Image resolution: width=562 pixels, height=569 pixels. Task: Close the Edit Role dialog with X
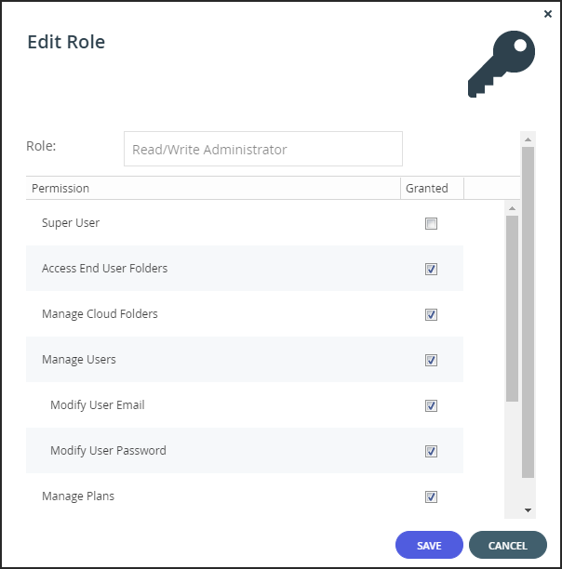[548, 14]
